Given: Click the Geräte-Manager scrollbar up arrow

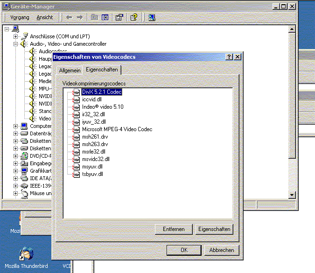Looking at the screenshot, I should click(x=292, y=29).
